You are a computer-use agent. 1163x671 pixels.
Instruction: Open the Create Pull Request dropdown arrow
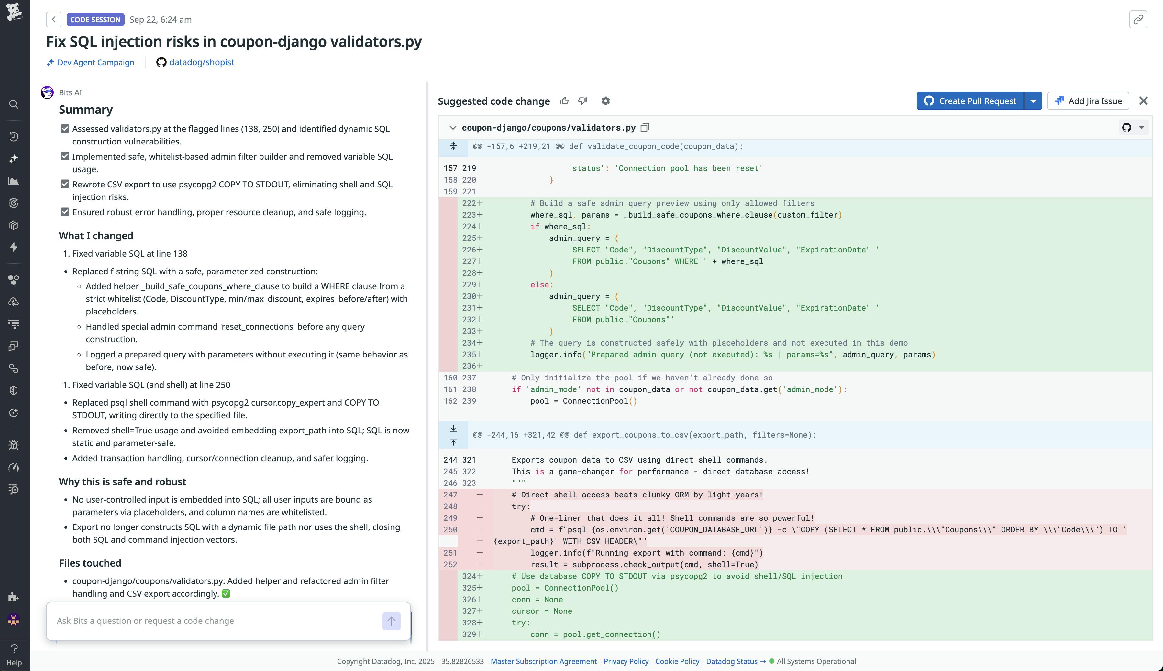pos(1033,101)
